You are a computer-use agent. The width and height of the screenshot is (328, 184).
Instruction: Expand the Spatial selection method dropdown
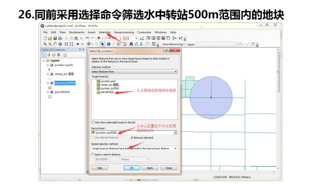tap(134, 148)
